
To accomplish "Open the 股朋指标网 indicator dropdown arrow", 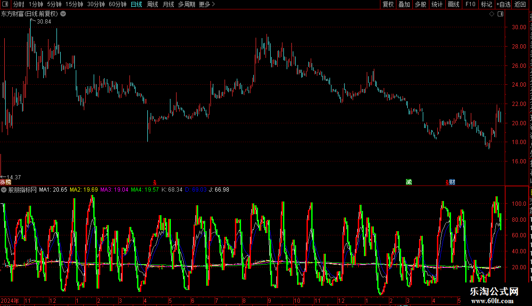I will (4, 190).
